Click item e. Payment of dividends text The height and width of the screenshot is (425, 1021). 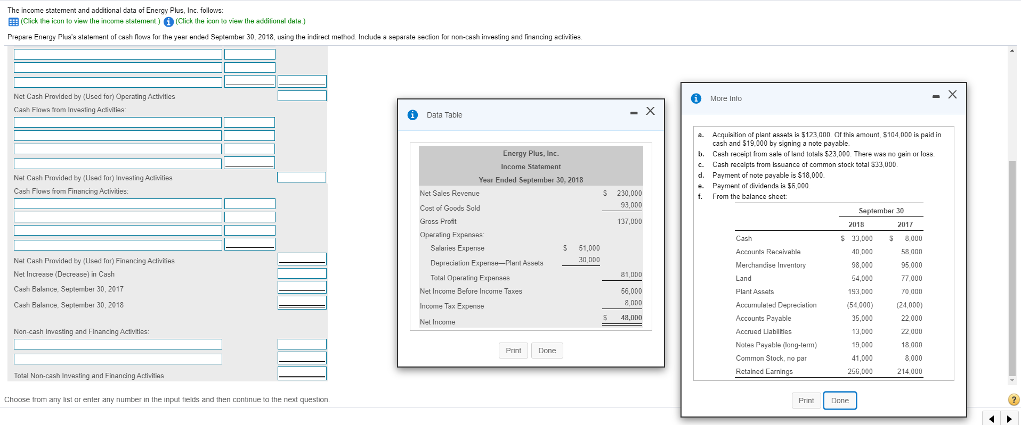pos(761,186)
